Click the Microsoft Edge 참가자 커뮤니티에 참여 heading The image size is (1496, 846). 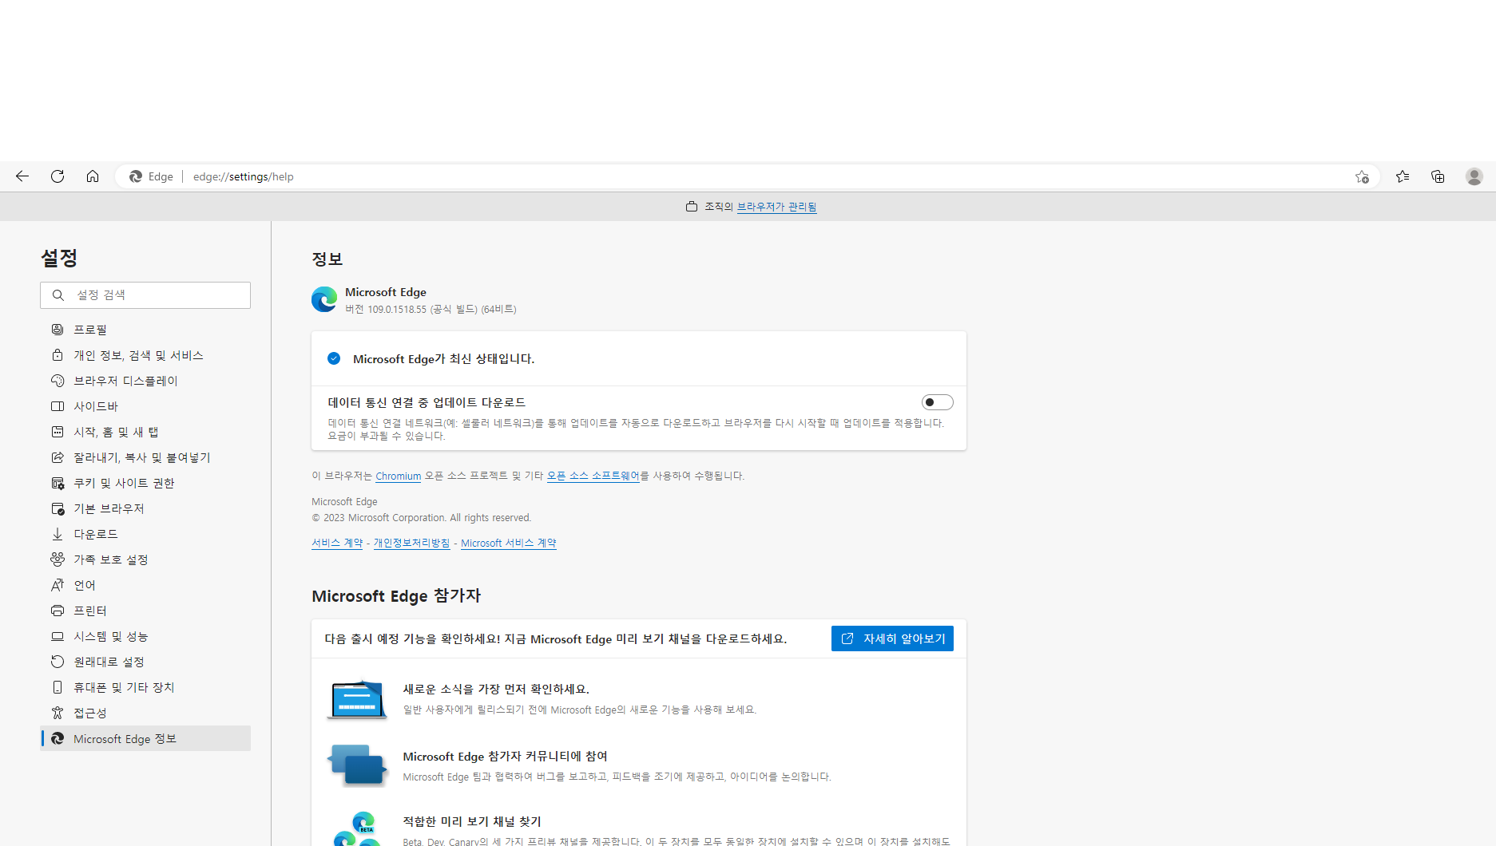[x=505, y=756]
